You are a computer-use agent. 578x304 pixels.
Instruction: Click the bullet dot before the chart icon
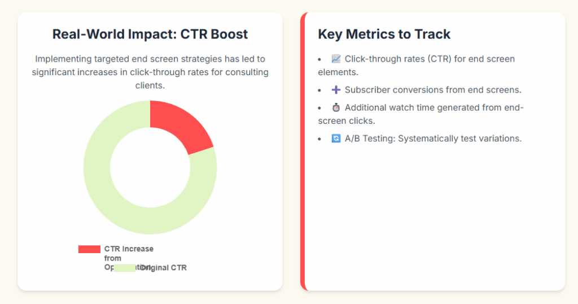[320, 59]
